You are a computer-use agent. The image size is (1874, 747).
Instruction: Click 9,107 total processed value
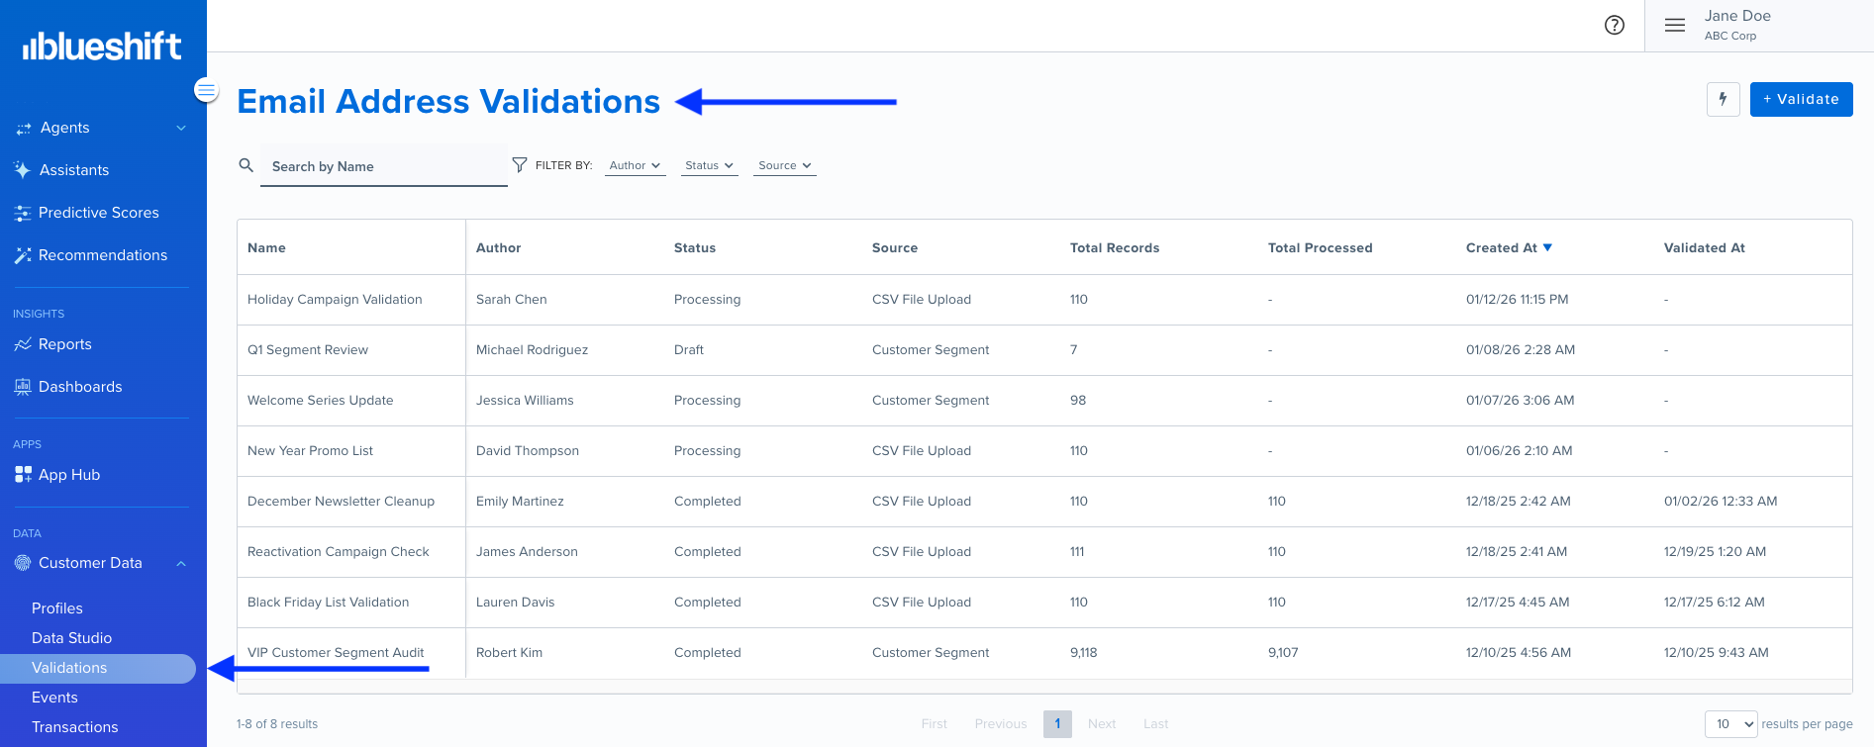coord(1283,653)
